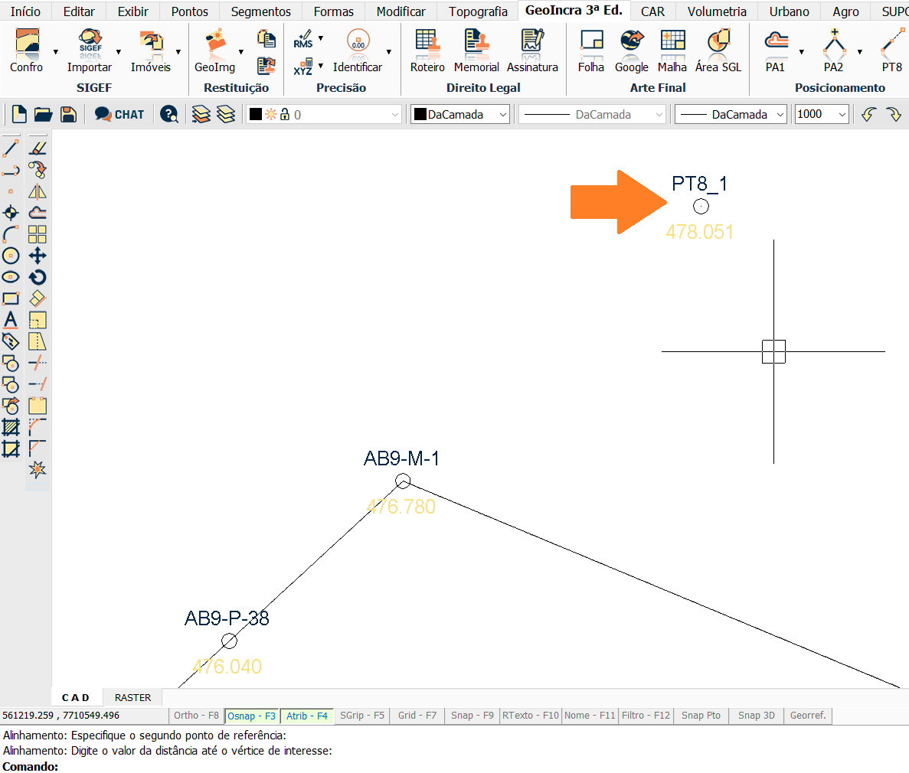Click the CHAT button

click(119, 115)
